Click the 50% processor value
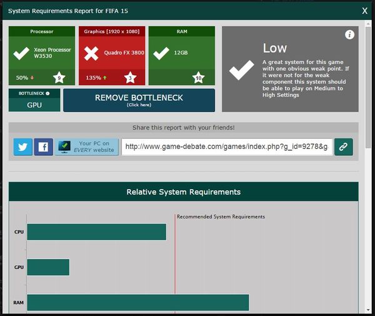 22,78
